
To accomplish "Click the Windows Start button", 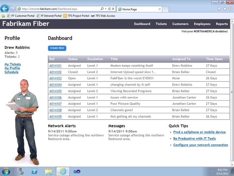I will pos(6,171).
